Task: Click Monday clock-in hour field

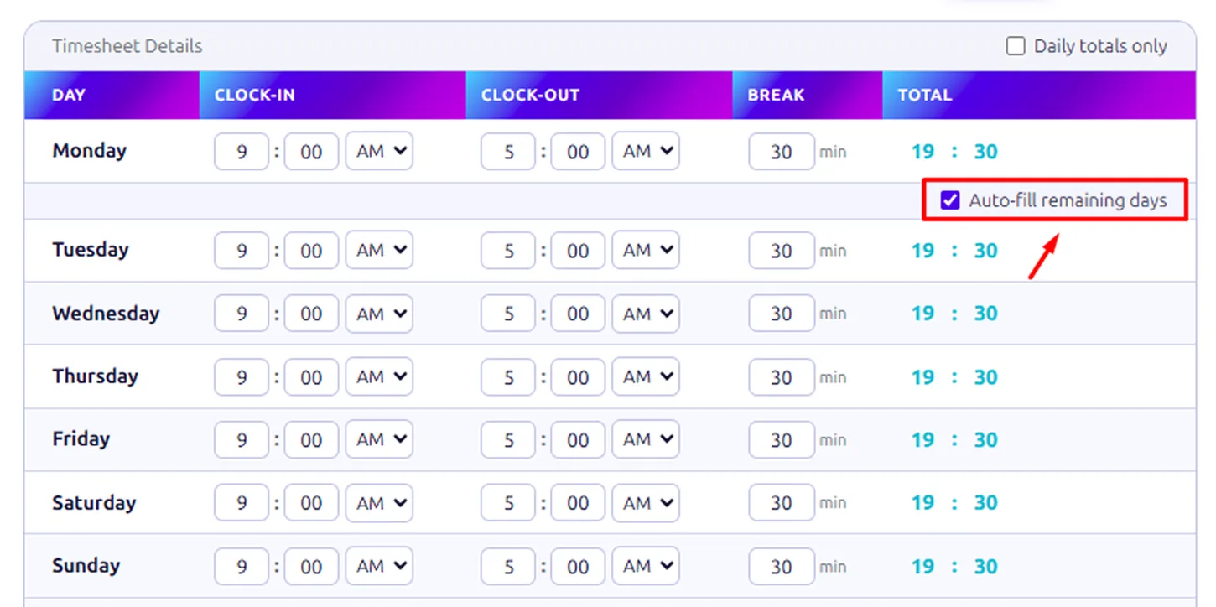Action: pyautogui.click(x=242, y=152)
